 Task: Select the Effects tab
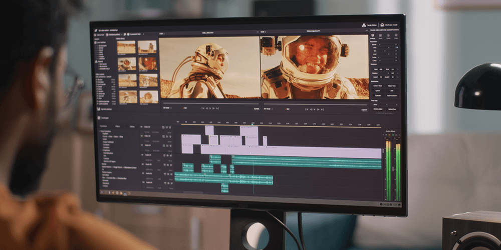[x=118, y=126]
